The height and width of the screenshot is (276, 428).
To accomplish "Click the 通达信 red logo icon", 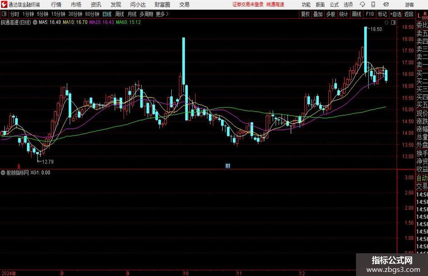I will pos(4,5).
